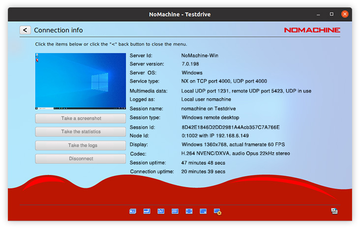Screen dimensions: 359x229
Task: Click the fit to window icon in bottom toolbar
Action: point(175,211)
